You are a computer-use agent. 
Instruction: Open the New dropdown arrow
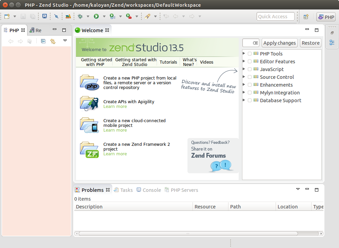pyautogui.click(x=15, y=16)
